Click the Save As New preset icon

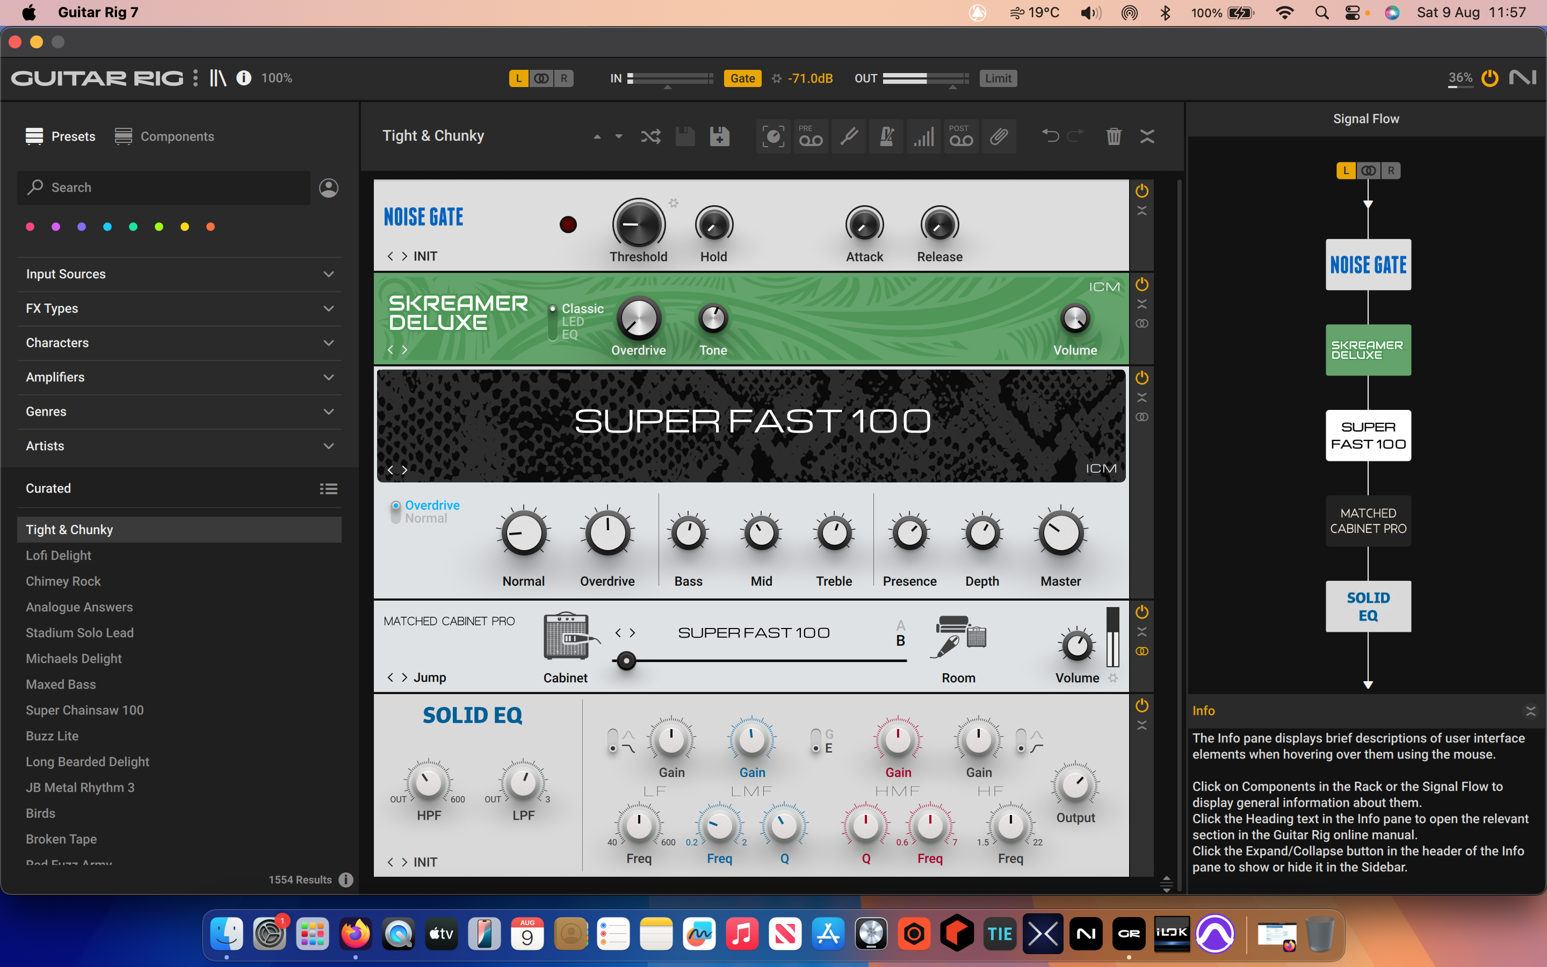(719, 136)
